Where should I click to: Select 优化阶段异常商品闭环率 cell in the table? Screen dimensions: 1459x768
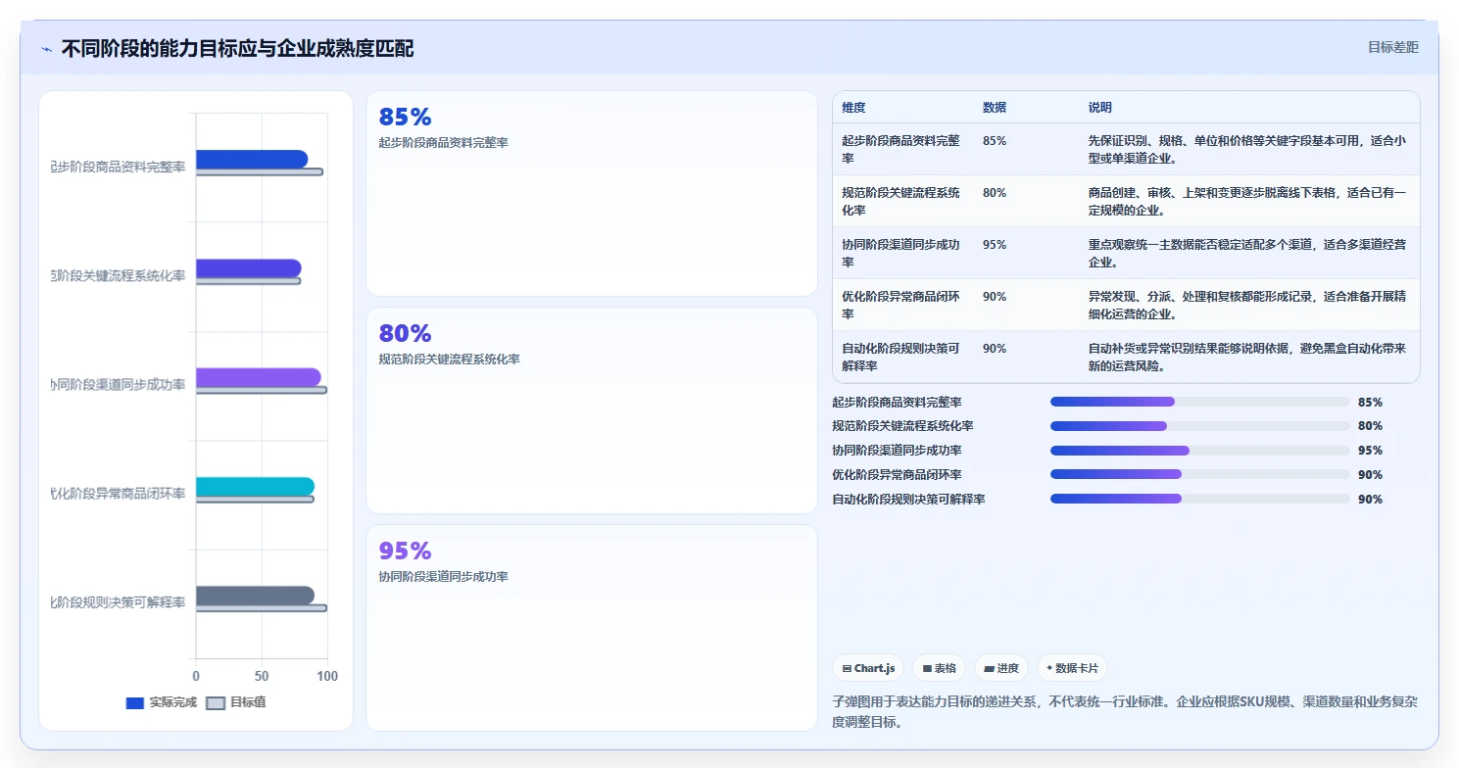(x=900, y=305)
